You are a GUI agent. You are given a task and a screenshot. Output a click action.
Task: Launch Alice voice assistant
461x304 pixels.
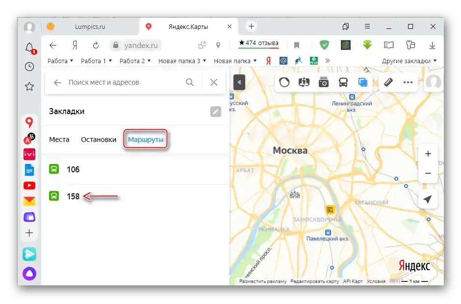pos(29,274)
